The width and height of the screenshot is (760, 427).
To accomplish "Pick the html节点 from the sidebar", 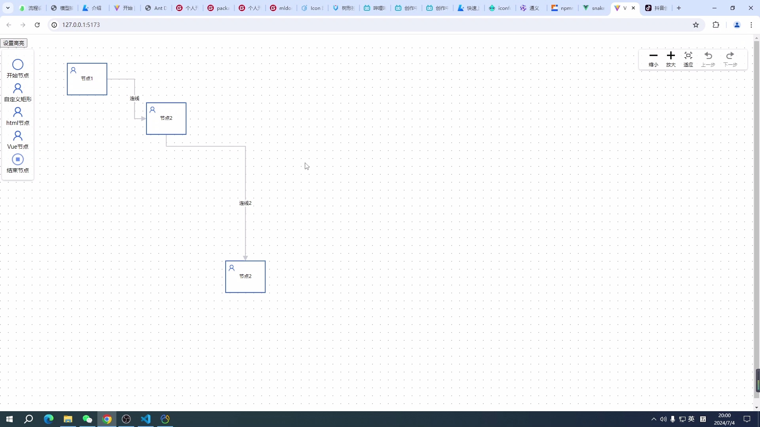I will (17, 113).
